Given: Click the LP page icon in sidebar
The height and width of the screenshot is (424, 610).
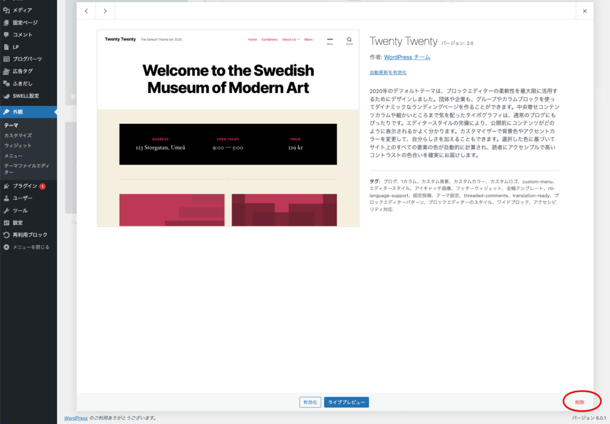Looking at the screenshot, I should (x=6, y=47).
